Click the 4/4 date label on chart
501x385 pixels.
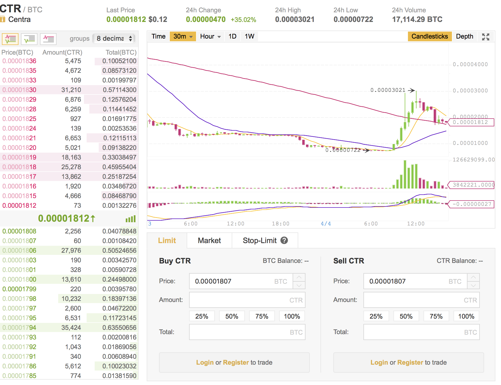click(326, 224)
